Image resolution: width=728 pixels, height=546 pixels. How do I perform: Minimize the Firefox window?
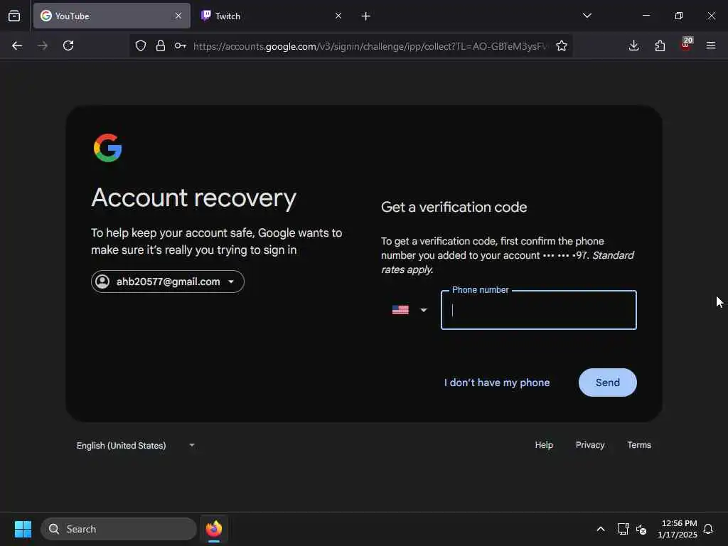[646, 16]
